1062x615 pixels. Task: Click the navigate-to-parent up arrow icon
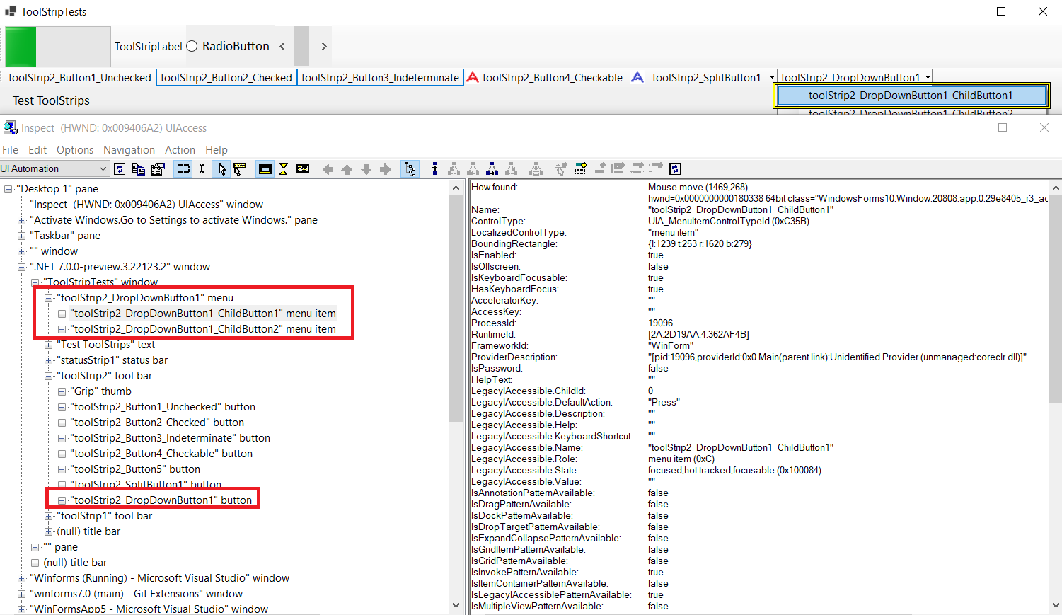[346, 168]
